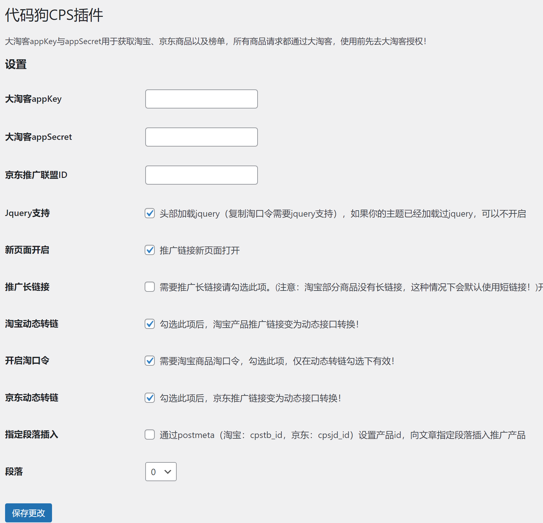Click the 新页面开启 row label
The width and height of the screenshot is (543, 523).
click(x=27, y=250)
